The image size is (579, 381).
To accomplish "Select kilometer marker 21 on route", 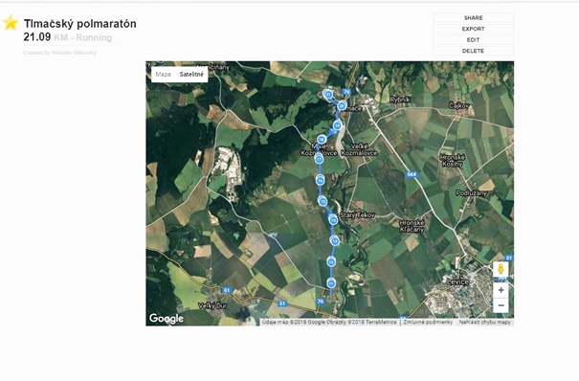I will 328,95.
